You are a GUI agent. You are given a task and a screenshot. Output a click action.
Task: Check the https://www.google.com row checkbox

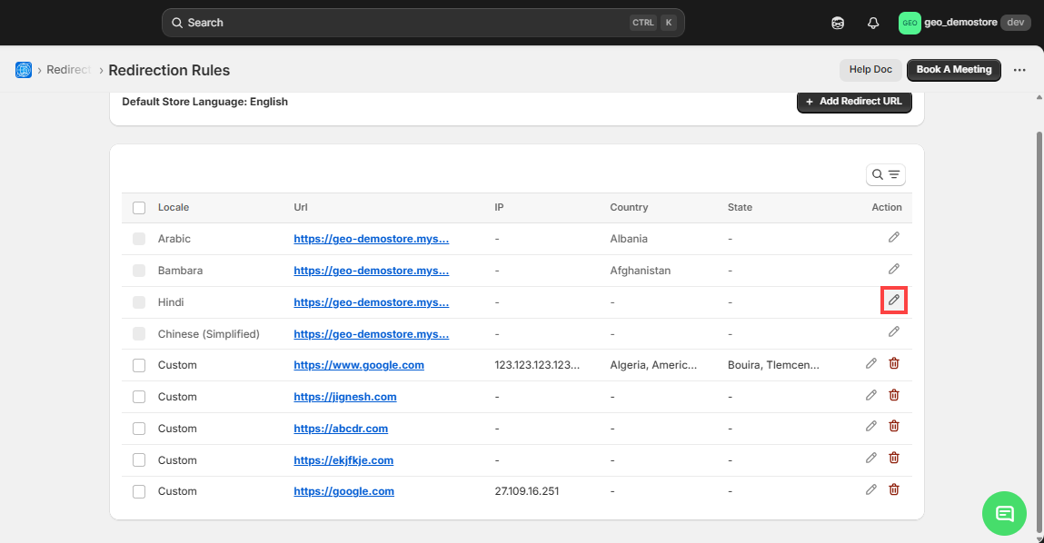[x=139, y=365]
